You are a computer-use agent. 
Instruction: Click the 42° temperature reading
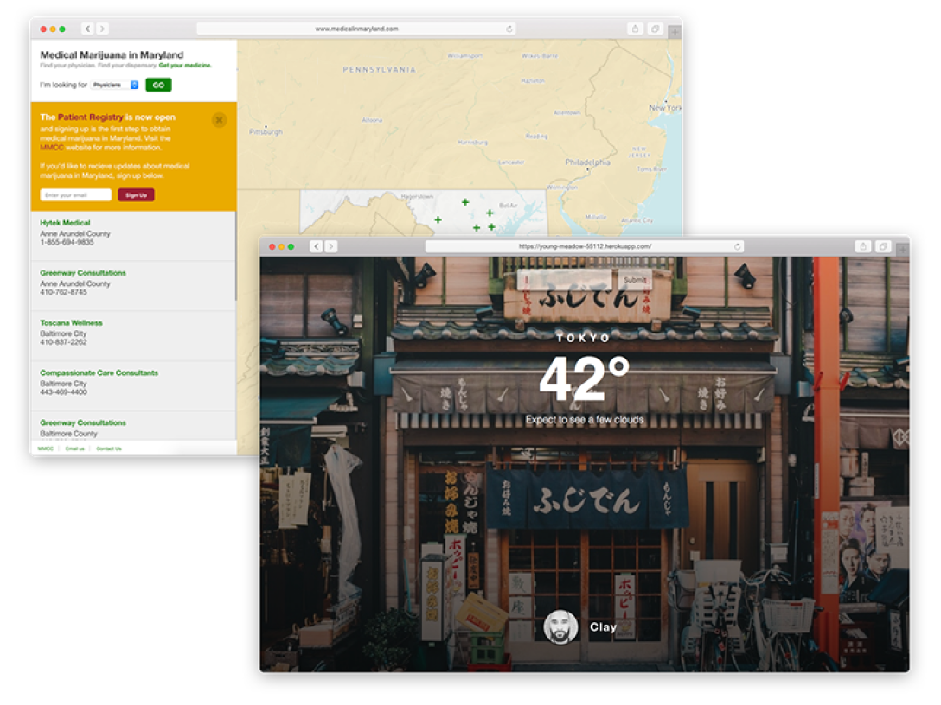584,378
